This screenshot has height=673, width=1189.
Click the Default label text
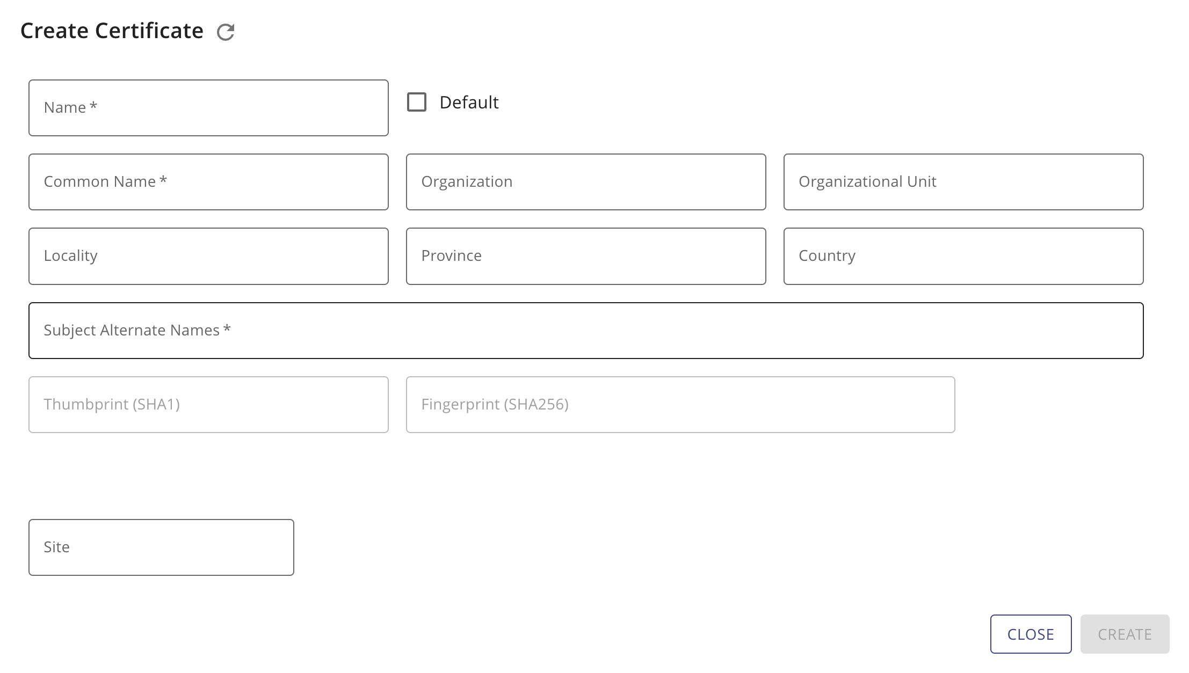[468, 101]
